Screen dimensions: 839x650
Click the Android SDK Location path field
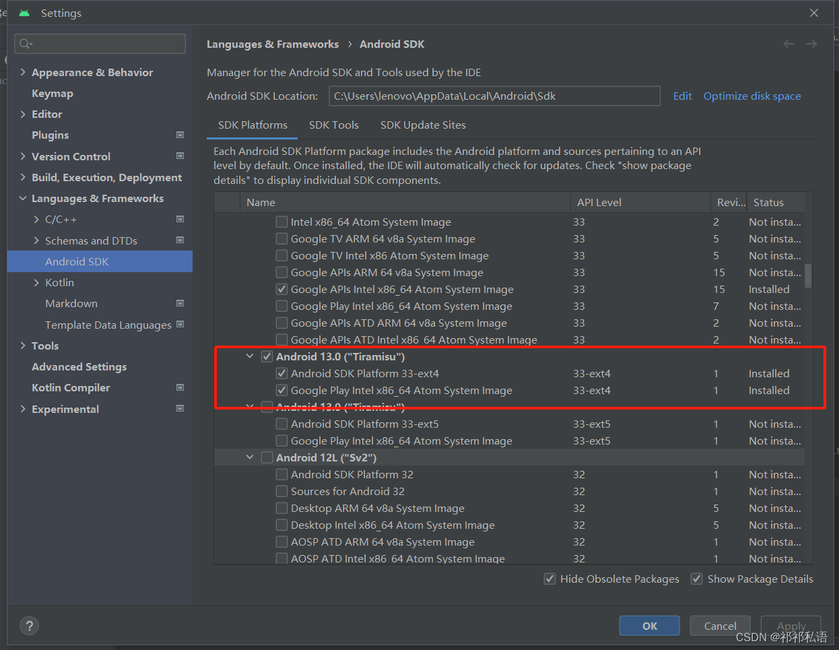point(494,96)
